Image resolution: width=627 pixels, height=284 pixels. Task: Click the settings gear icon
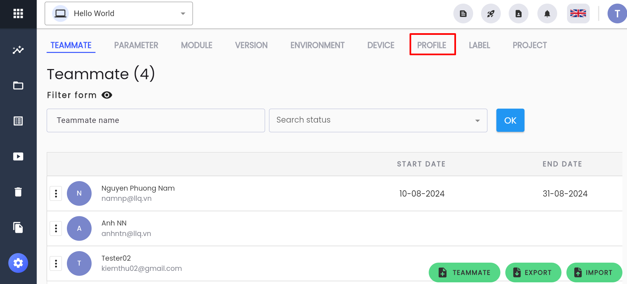pos(18,263)
